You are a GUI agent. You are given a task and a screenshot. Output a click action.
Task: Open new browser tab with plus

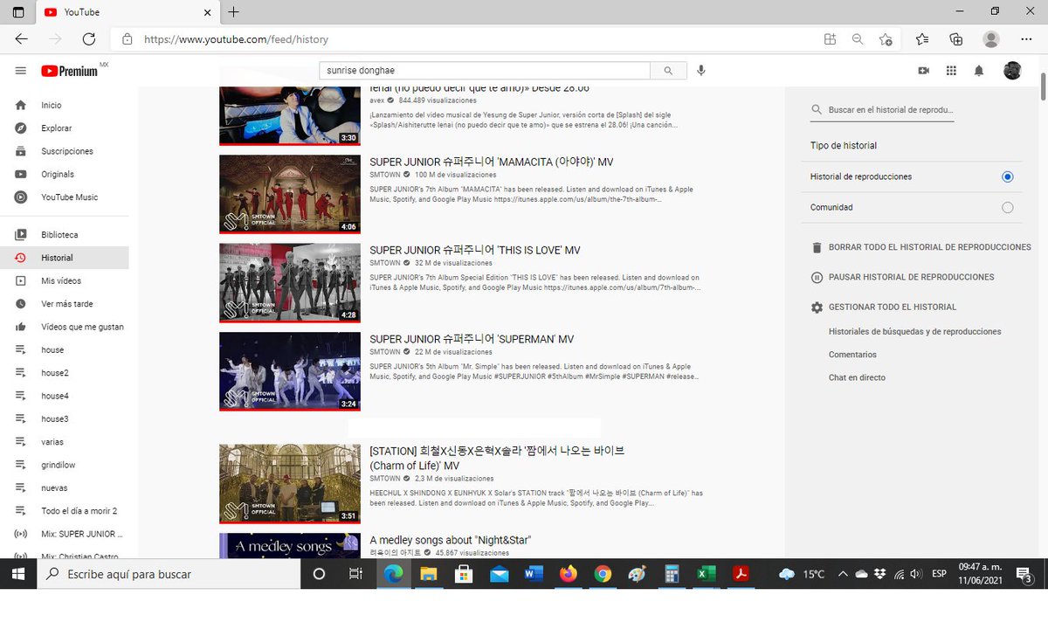tap(233, 12)
